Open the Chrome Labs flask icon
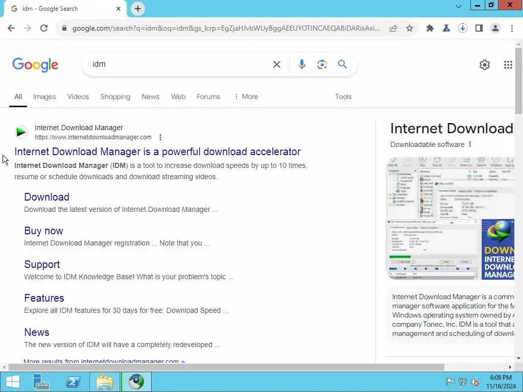This screenshot has width=523, height=392. coord(446,29)
